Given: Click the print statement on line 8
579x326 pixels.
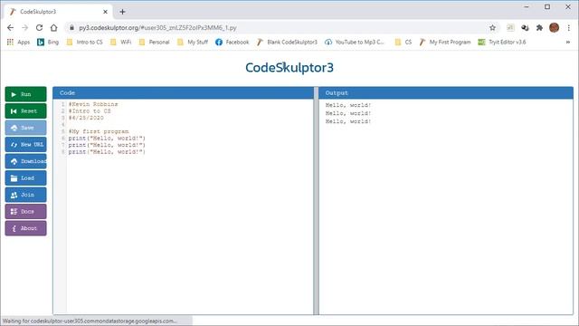Looking at the screenshot, I should [107, 152].
